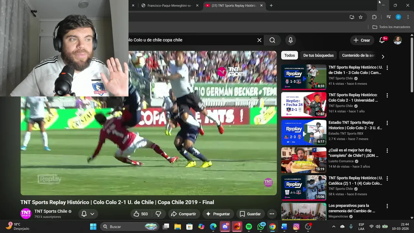Open Preguntar AI button
414x233 pixels.
(218, 214)
